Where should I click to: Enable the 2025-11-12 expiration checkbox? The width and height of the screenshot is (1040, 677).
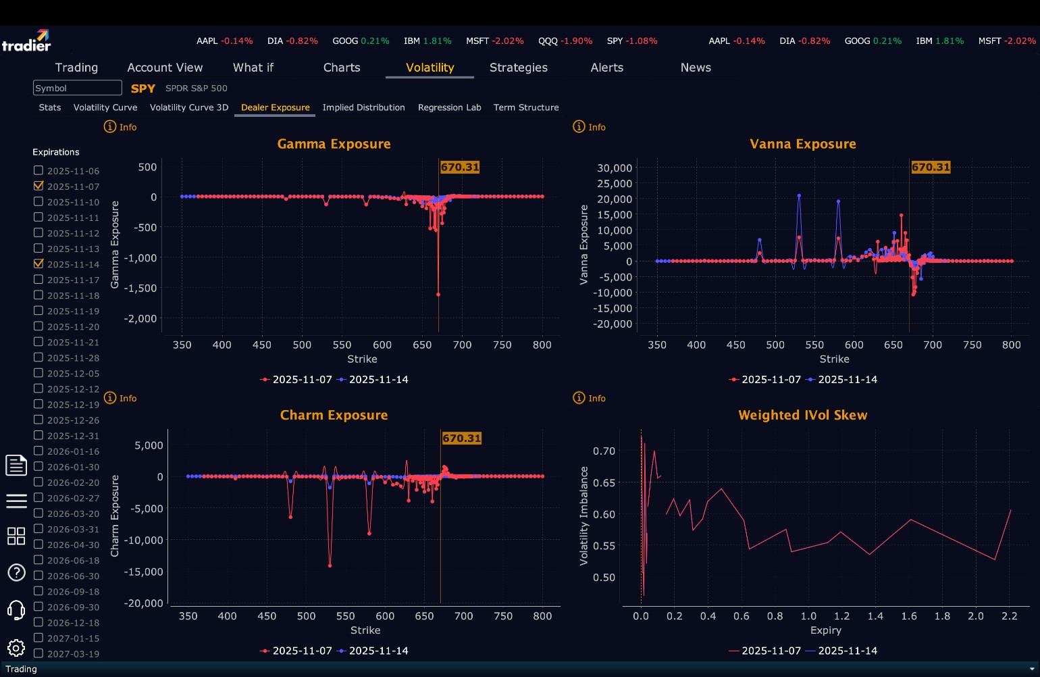click(x=38, y=232)
